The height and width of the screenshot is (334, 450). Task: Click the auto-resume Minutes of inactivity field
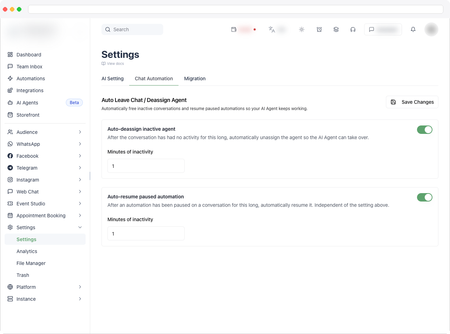[x=146, y=233]
